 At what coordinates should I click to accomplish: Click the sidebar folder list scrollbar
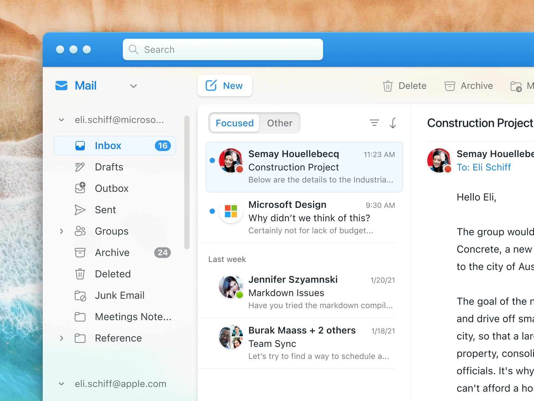[x=187, y=182]
